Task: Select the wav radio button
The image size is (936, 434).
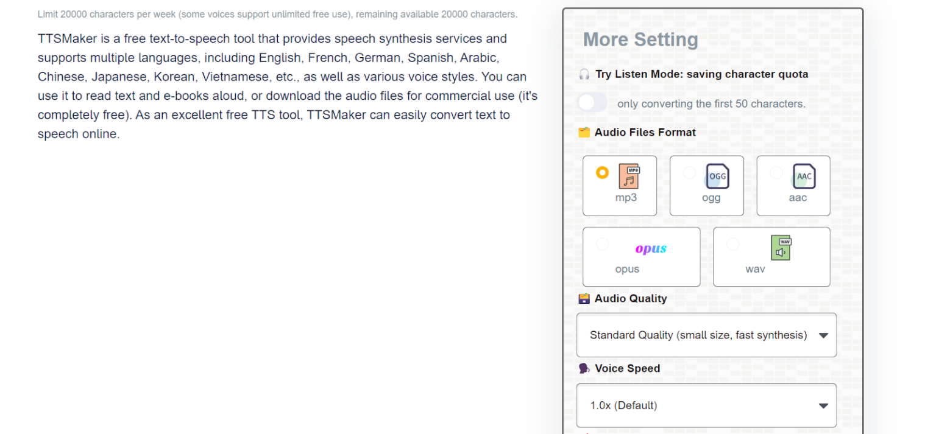Action: tap(733, 243)
